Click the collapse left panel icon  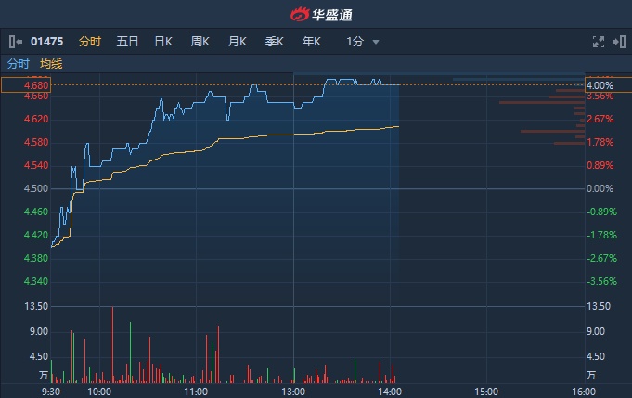15,42
